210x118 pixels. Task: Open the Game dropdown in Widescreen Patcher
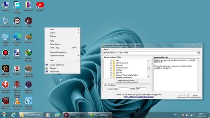[x=198, y=53]
